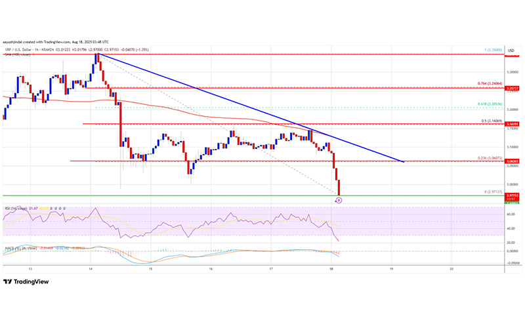Click the 60.00 label on the RSI scale
525x328 pixels.
(x=511, y=214)
